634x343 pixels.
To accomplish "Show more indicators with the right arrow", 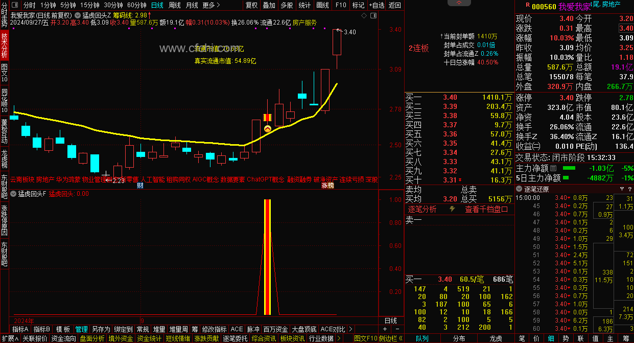I will coord(351,330).
